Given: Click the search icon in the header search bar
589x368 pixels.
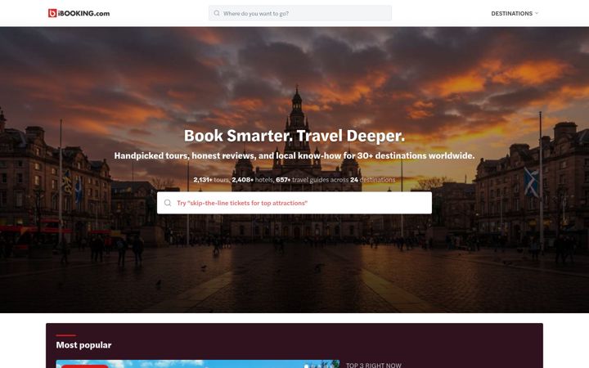Looking at the screenshot, I should (x=217, y=13).
